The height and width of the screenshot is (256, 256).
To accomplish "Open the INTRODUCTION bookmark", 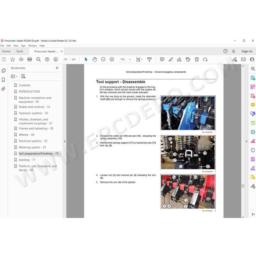I will 29,91.
